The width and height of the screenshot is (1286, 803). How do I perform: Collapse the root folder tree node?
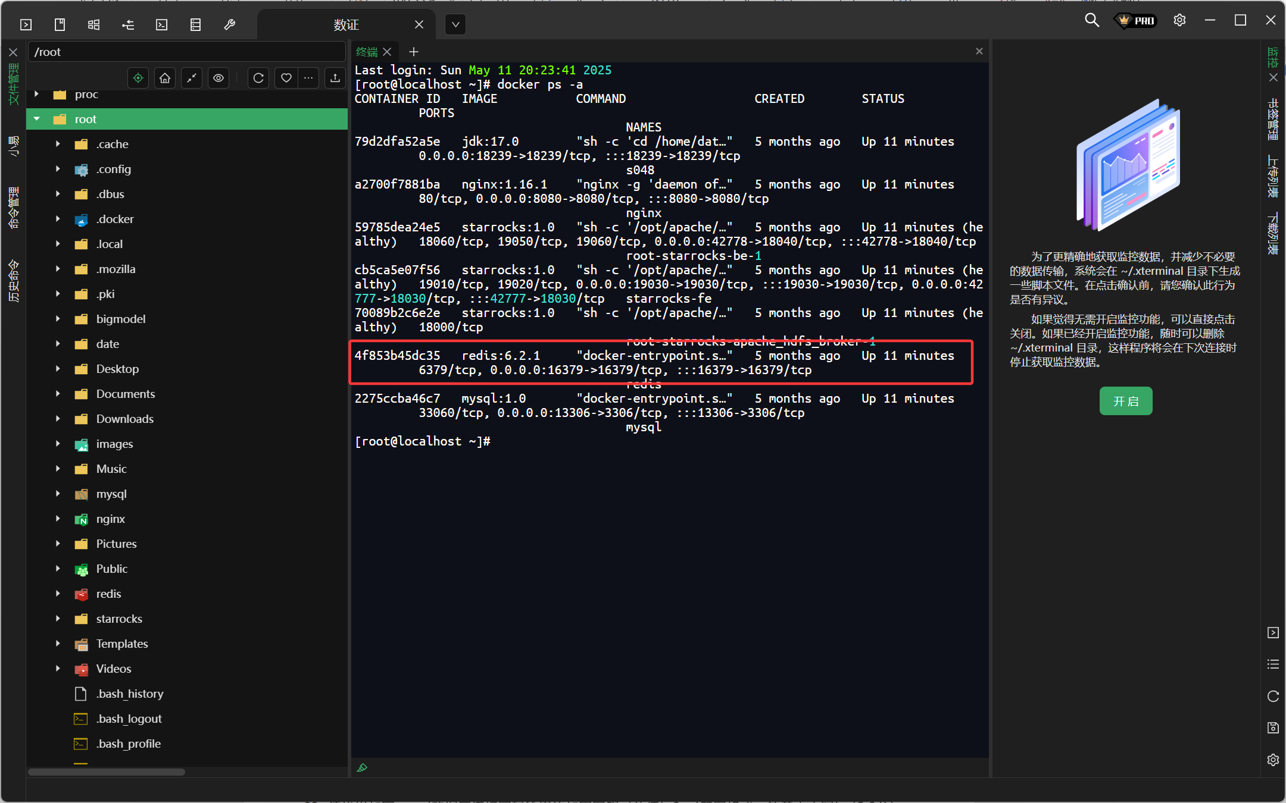click(x=37, y=119)
